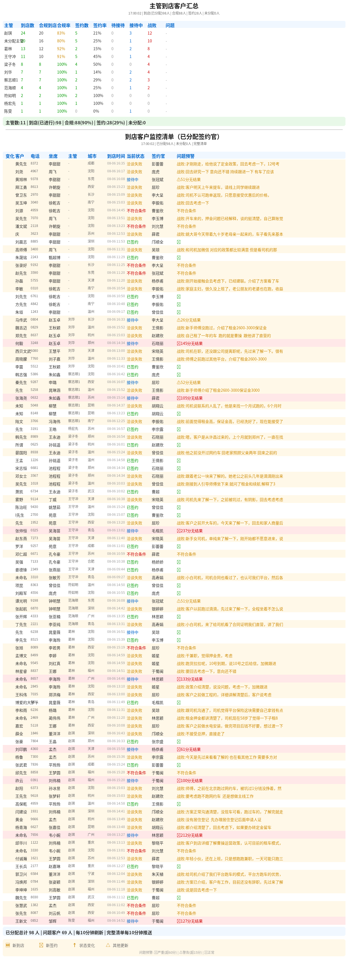Click the 问题预警 legend text at the bottom

(177, 952)
